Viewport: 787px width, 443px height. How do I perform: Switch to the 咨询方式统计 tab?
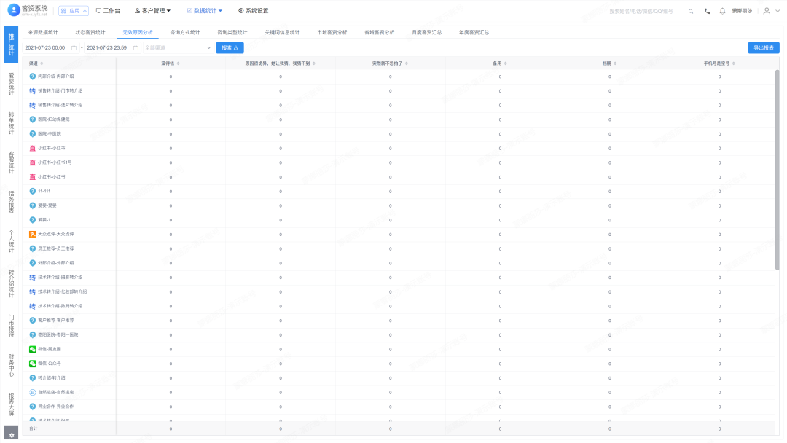pos(184,32)
